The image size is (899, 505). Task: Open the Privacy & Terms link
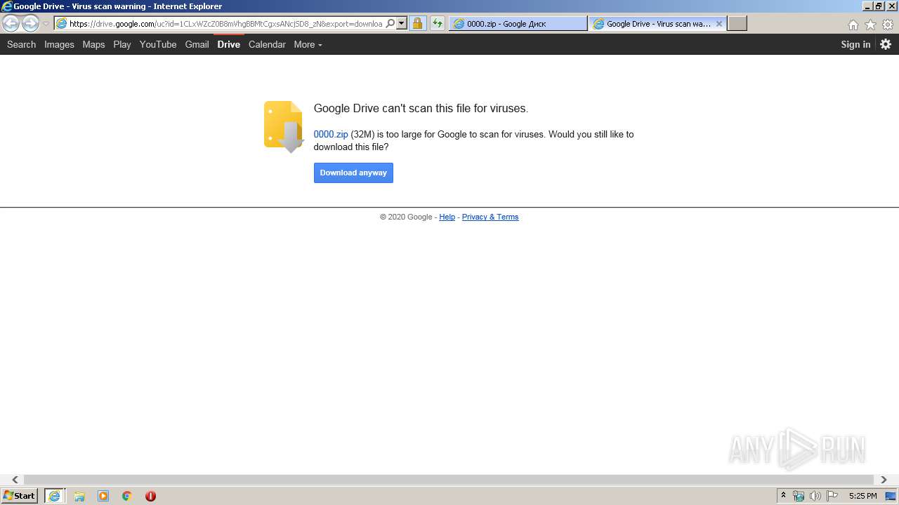490,217
